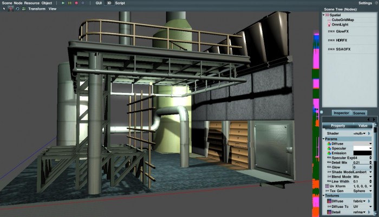Screen dimensions: 379x217
Task: Collapse the Spatial root node
Action: pos(324,15)
